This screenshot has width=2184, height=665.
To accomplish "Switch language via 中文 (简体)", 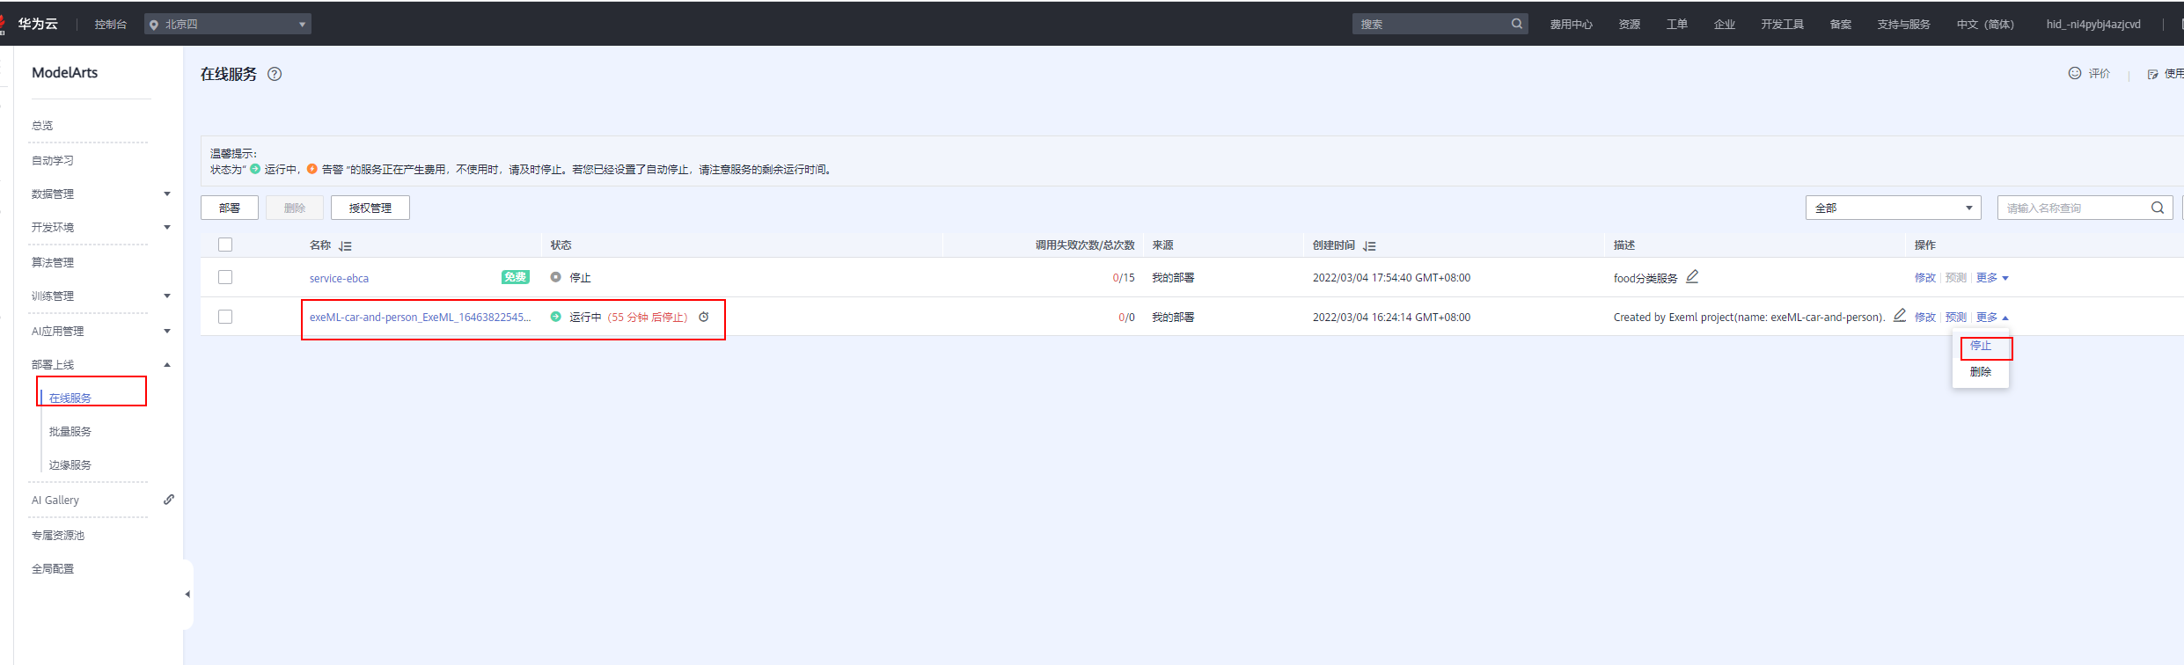I will (1985, 25).
